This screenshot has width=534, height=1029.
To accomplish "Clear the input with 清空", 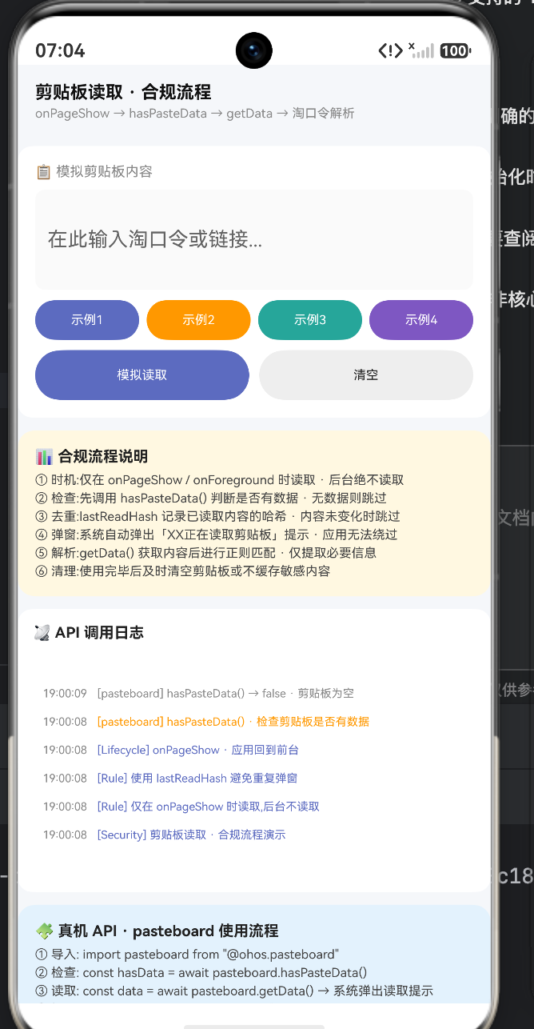I will (366, 374).
